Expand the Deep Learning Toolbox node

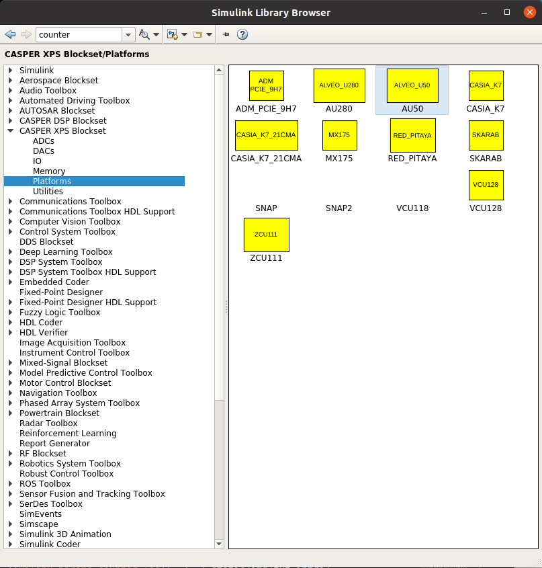[11, 252]
